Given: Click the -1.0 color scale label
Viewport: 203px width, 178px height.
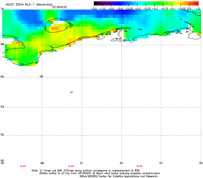Looking at the screenshot, I should pos(102,9).
